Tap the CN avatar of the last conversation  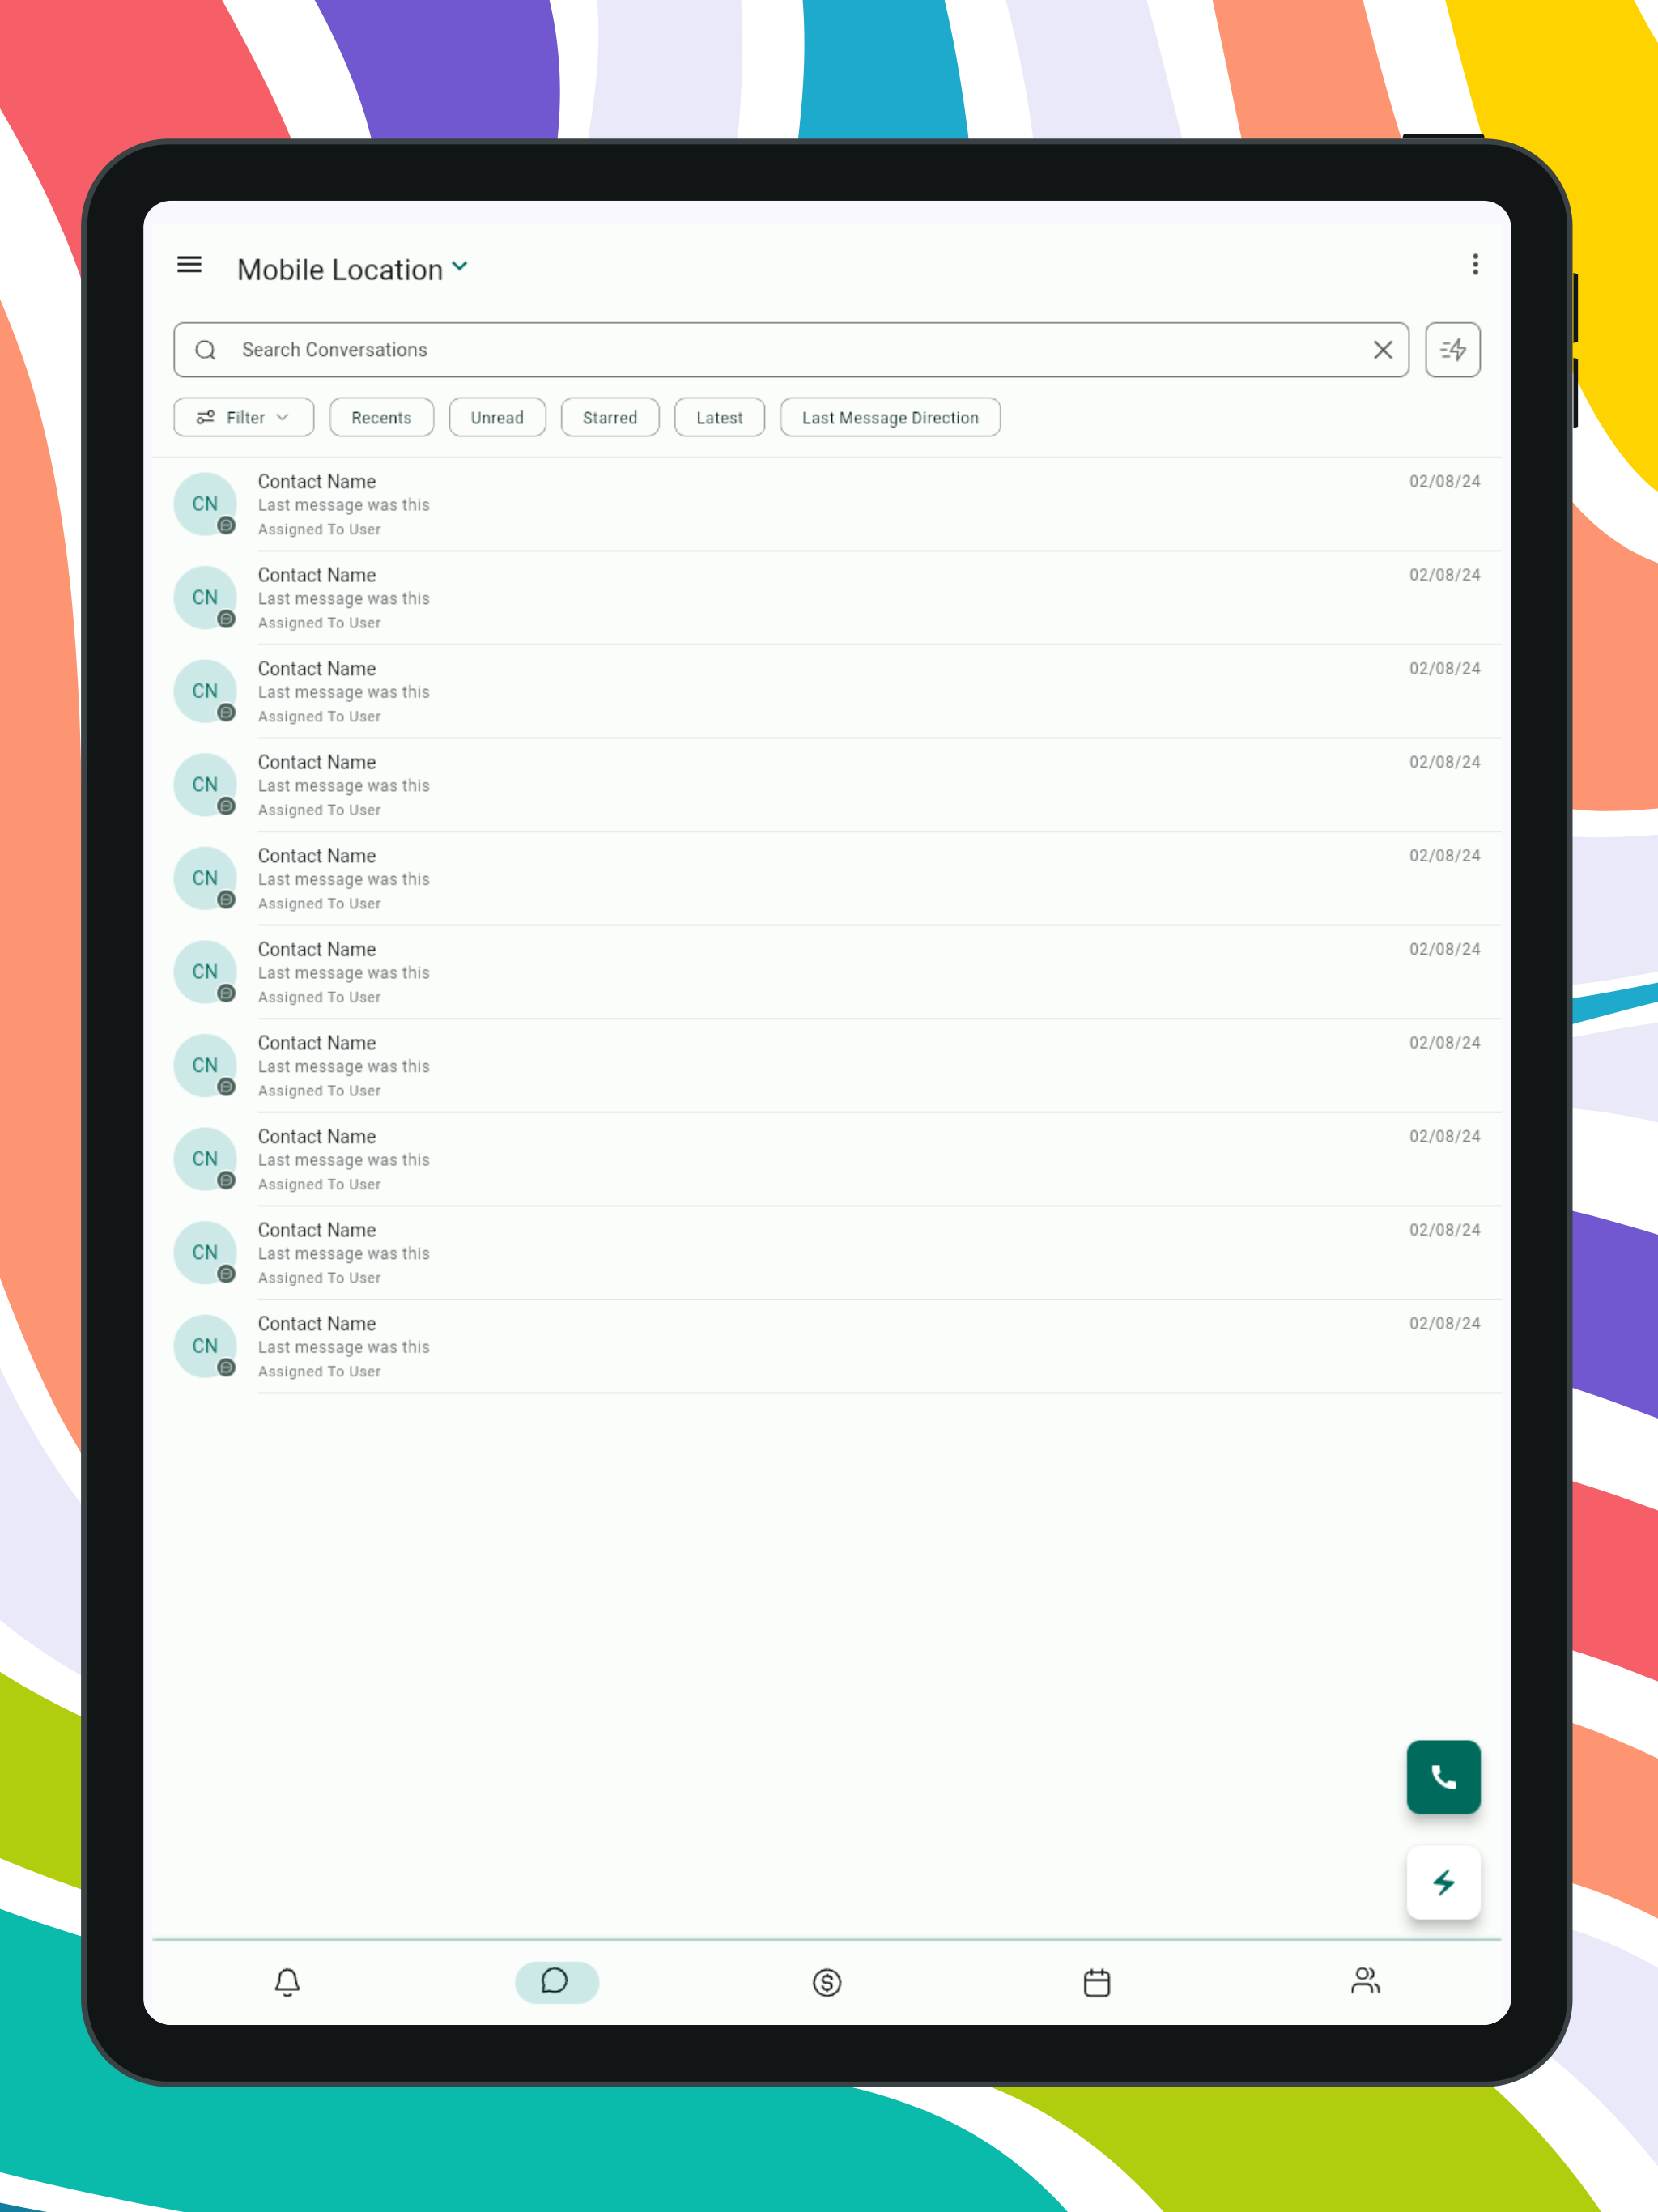click(205, 1346)
